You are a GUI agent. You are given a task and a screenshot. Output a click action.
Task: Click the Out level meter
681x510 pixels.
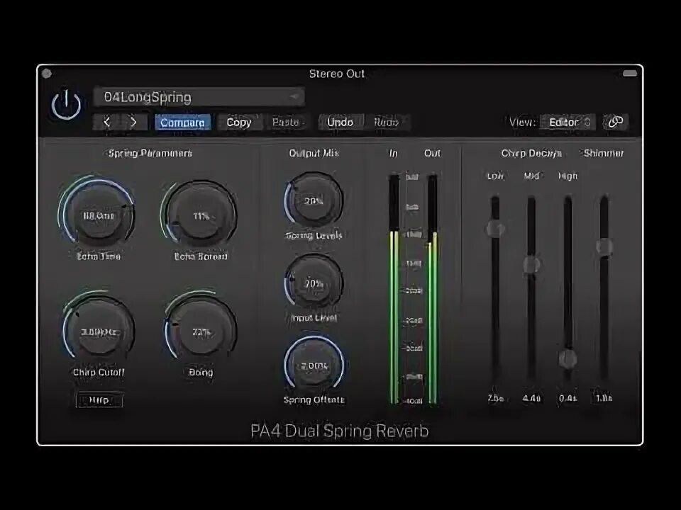(433, 289)
